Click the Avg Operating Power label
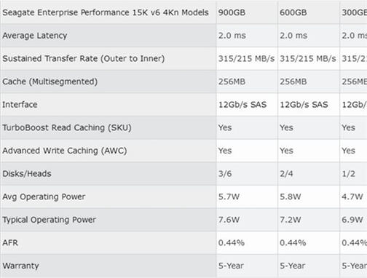 coord(44,196)
